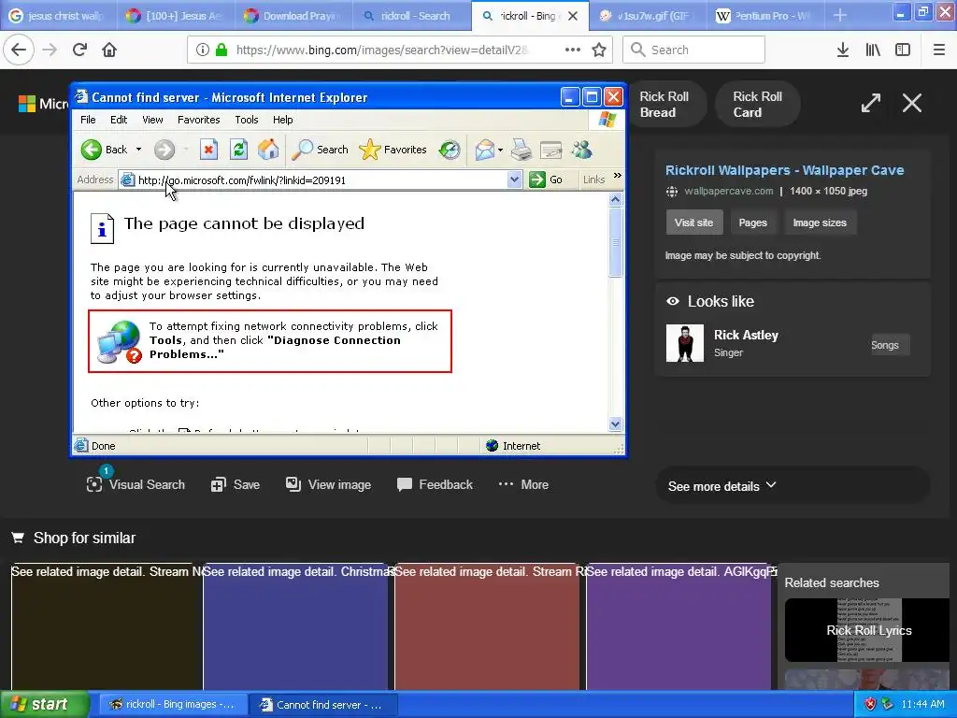Click Feedback option
Image resolution: width=957 pixels, height=718 pixels.
(x=435, y=484)
